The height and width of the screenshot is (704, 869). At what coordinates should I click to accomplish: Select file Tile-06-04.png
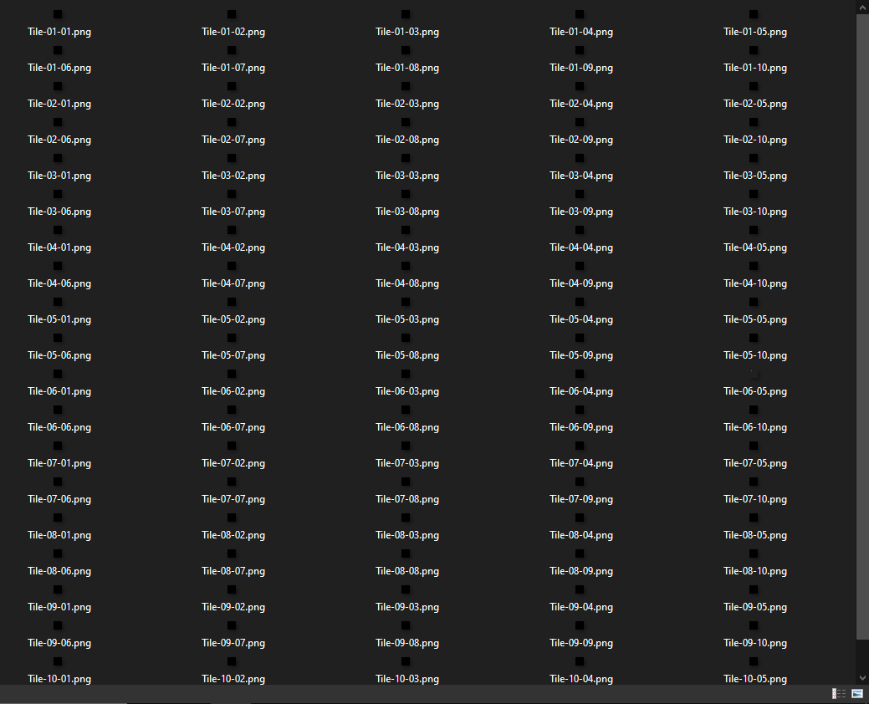point(581,392)
